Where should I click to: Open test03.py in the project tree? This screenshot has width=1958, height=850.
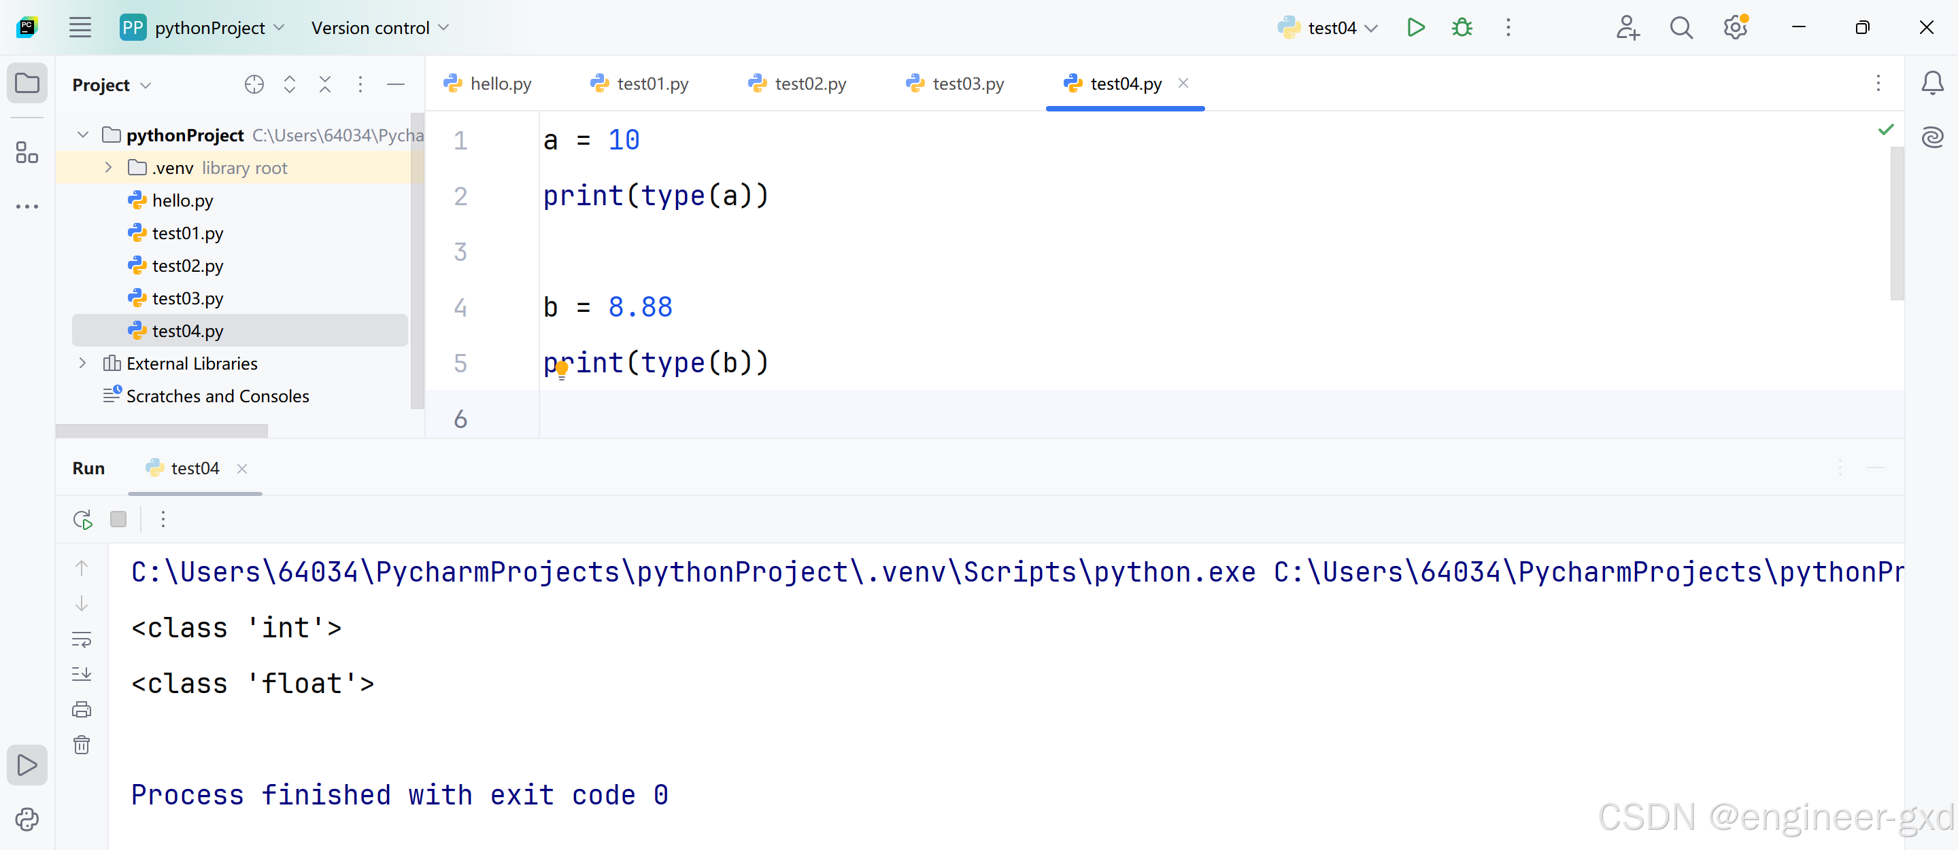[x=187, y=298]
